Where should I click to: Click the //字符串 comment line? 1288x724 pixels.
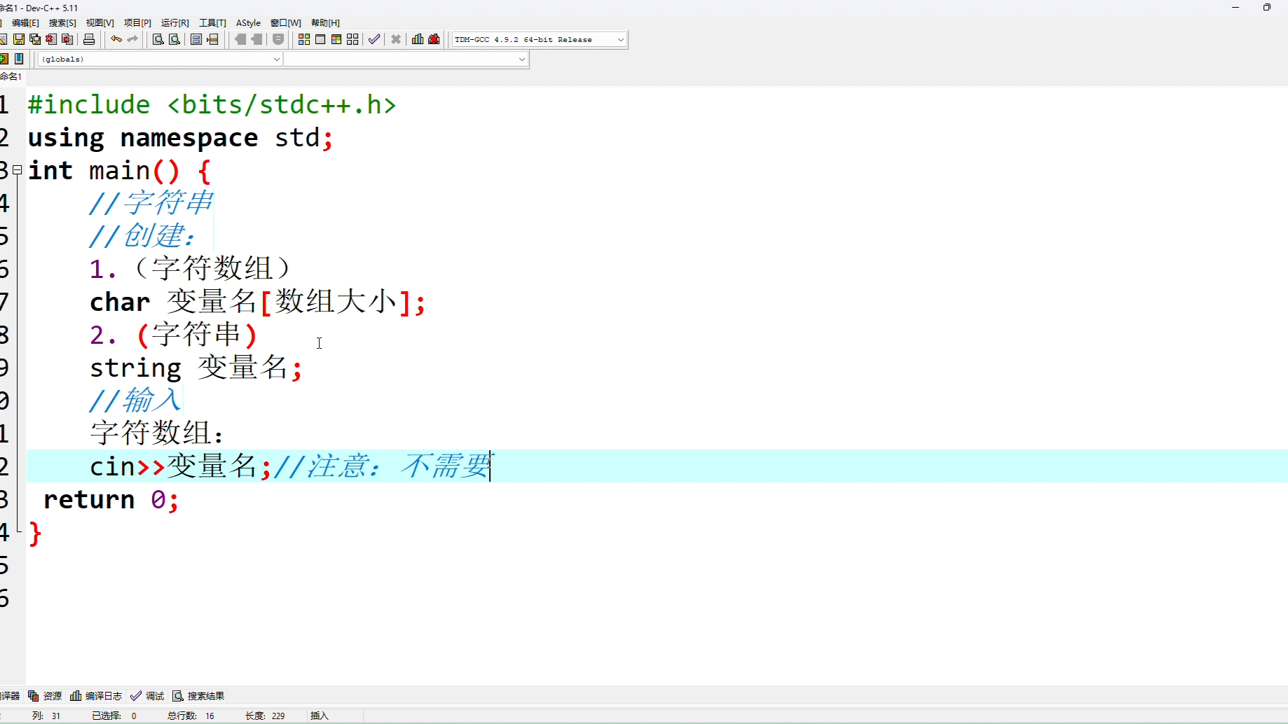[151, 203]
